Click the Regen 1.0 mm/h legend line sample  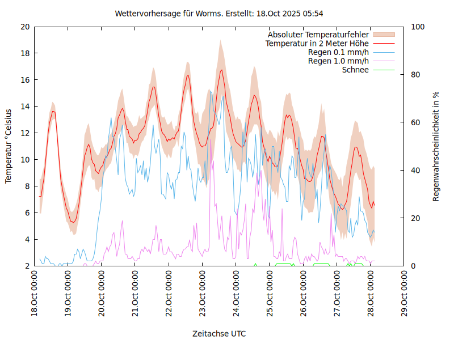coord(383,61)
